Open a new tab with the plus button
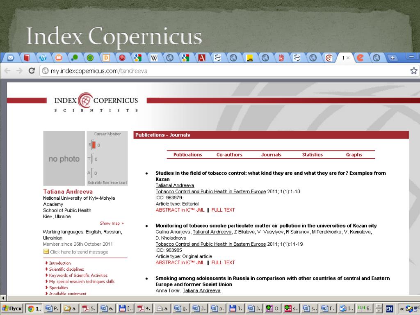The height and width of the screenshot is (315, 420). [393, 57]
